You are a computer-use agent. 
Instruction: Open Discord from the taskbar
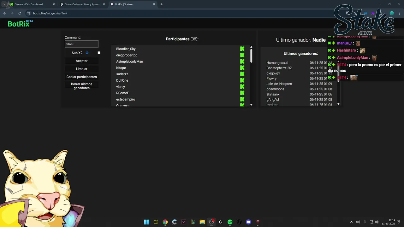(248, 222)
